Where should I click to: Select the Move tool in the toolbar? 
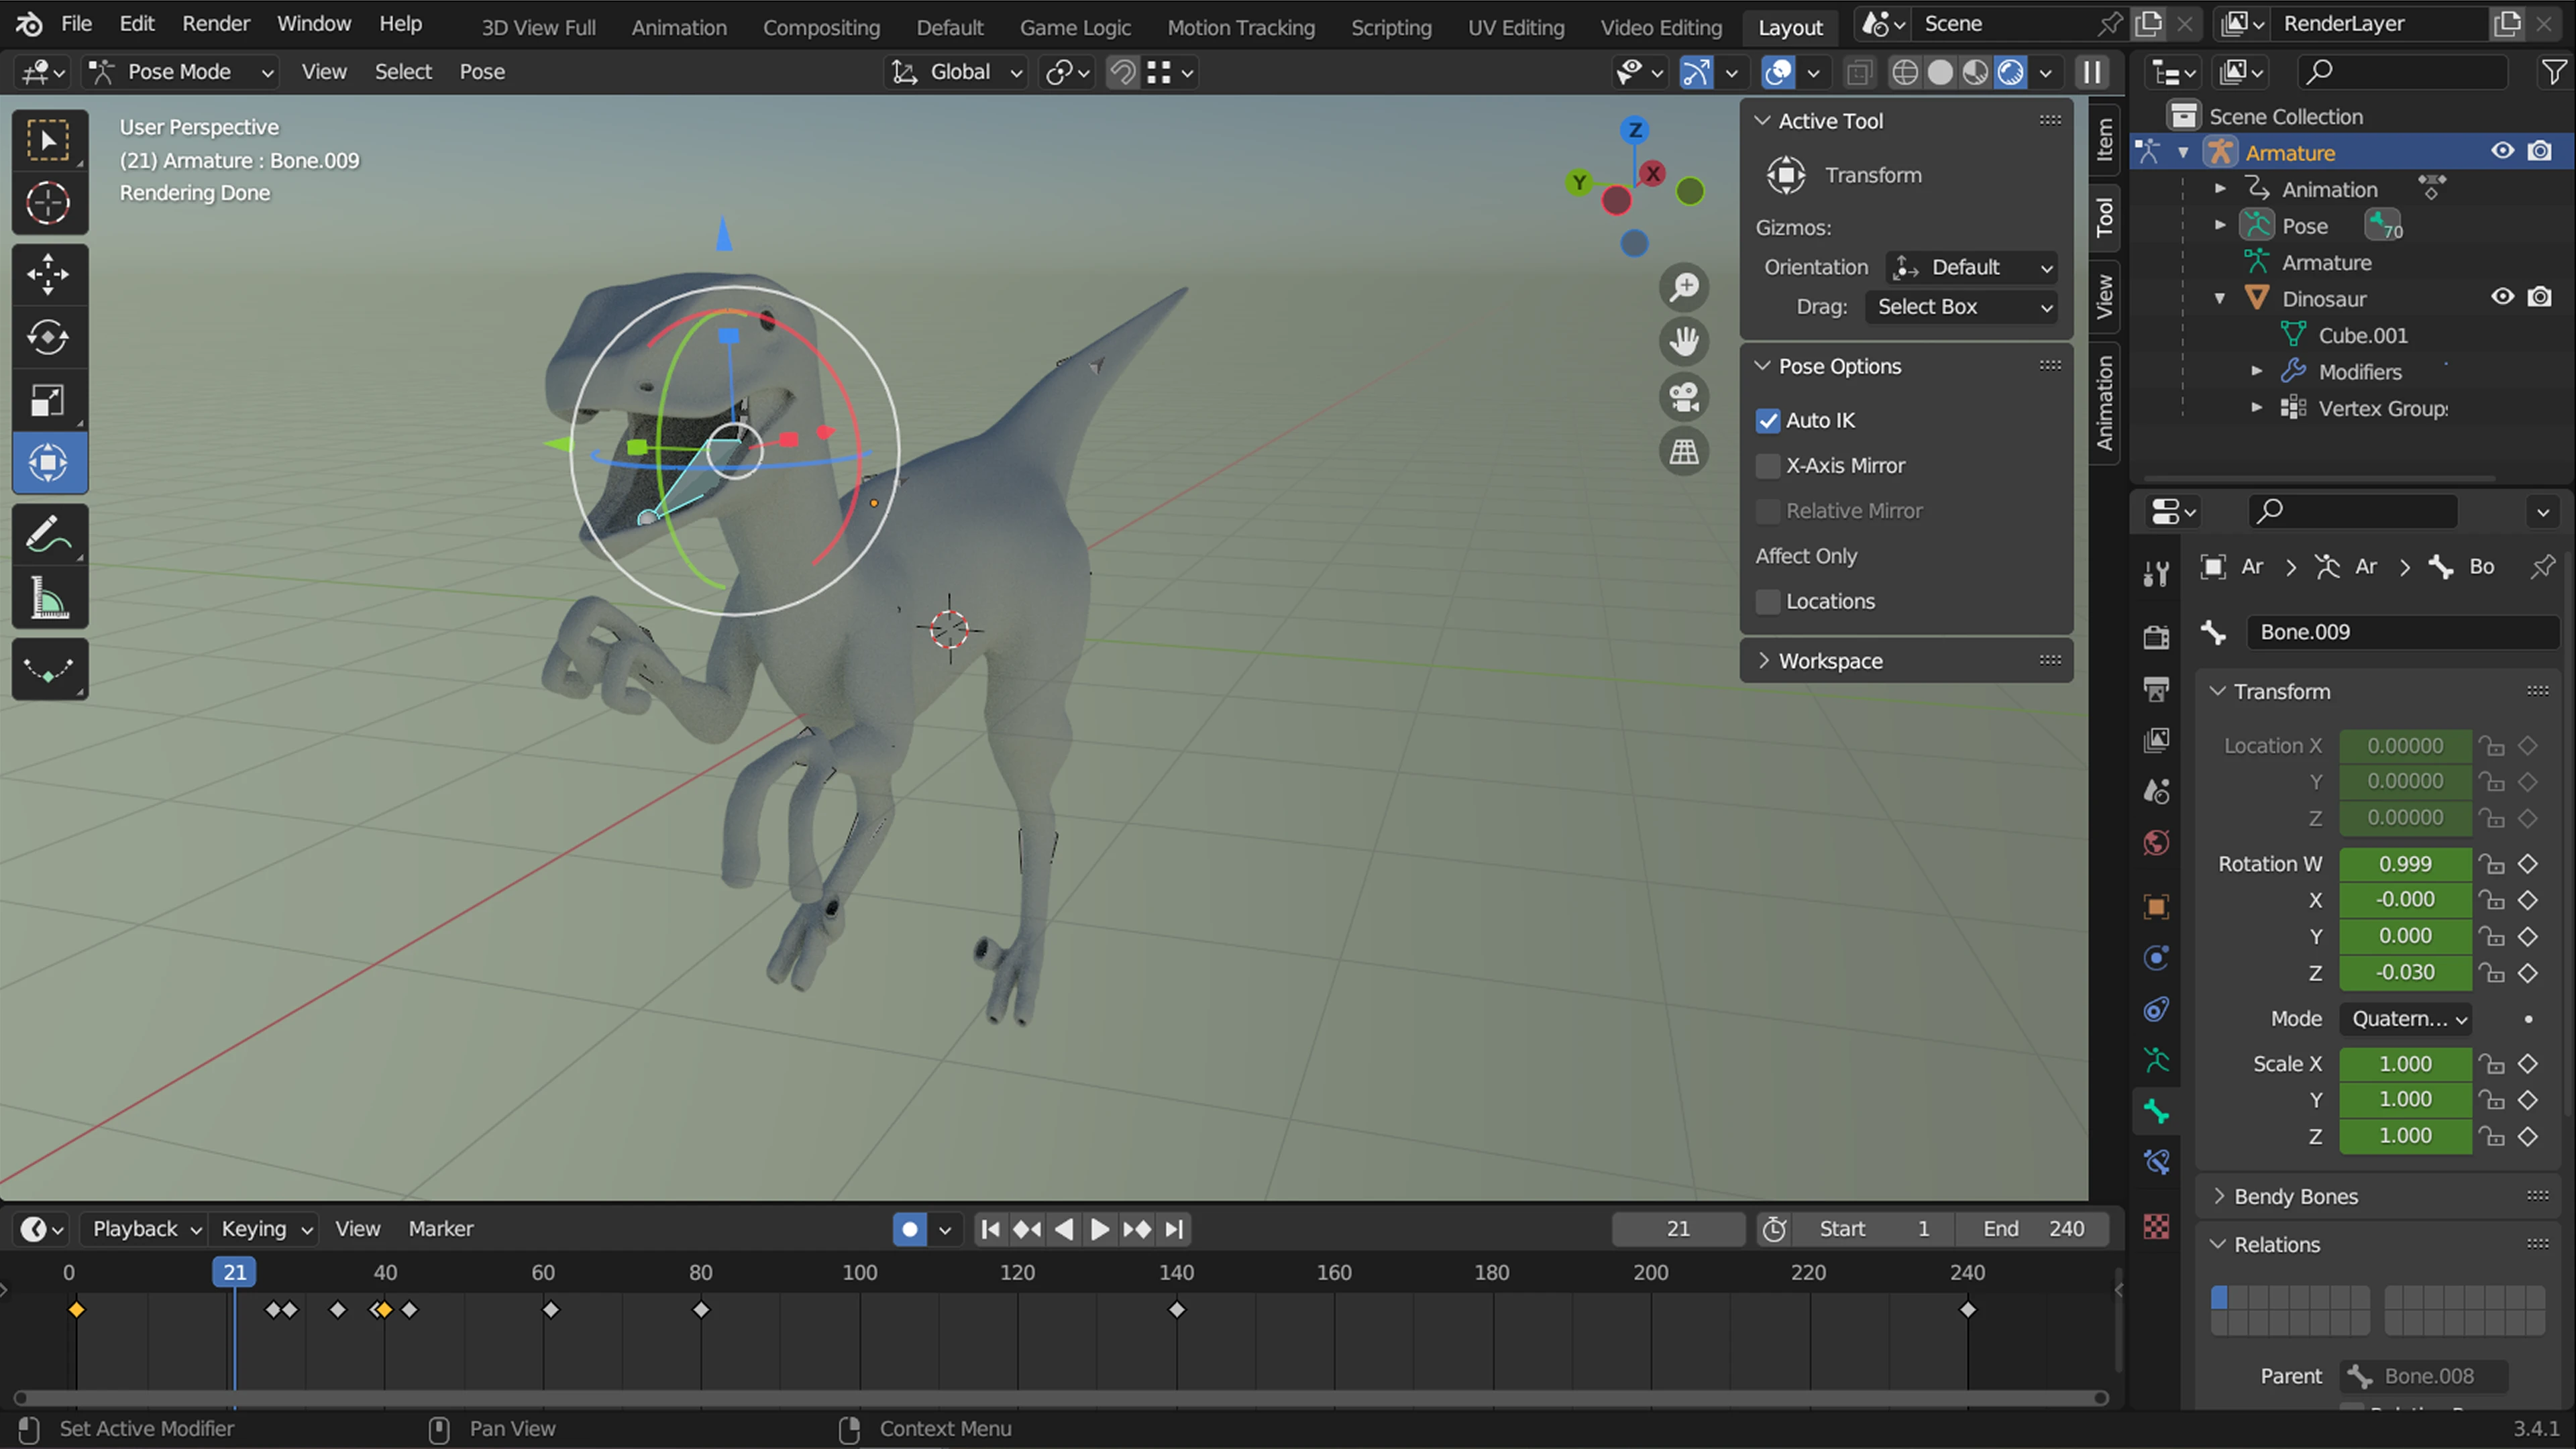point(49,273)
